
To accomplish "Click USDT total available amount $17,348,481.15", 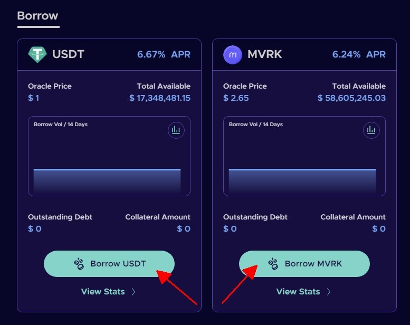I will tap(160, 98).
